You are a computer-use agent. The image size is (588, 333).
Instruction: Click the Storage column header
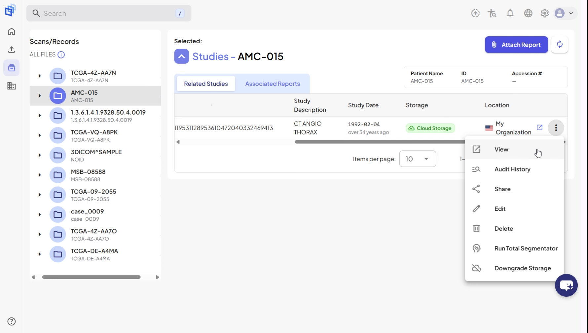coord(417,105)
